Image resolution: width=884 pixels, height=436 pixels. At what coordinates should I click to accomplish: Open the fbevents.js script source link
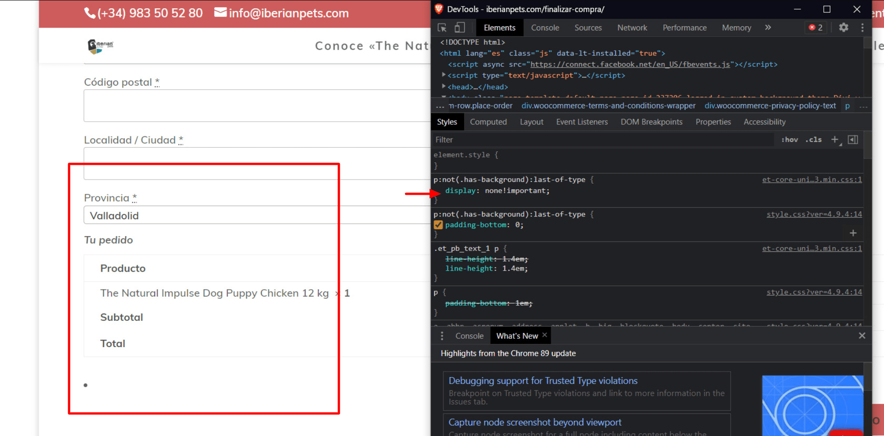630,64
